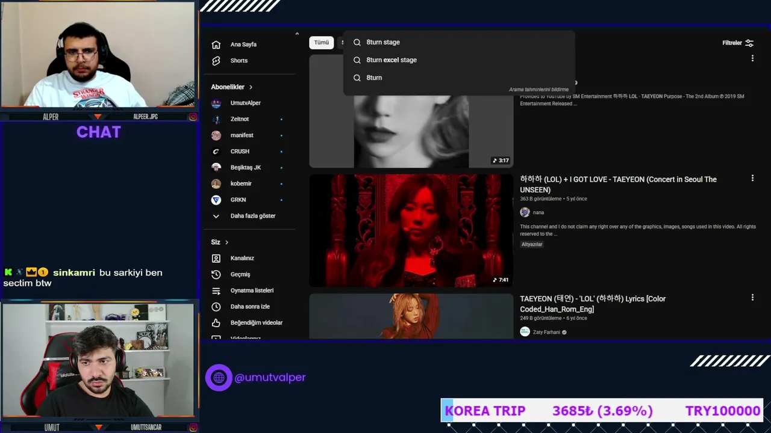This screenshot has width=771, height=433.
Task: Play the TAEYEON LOL Lyrics video thumbnail
Action: click(x=411, y=316)
